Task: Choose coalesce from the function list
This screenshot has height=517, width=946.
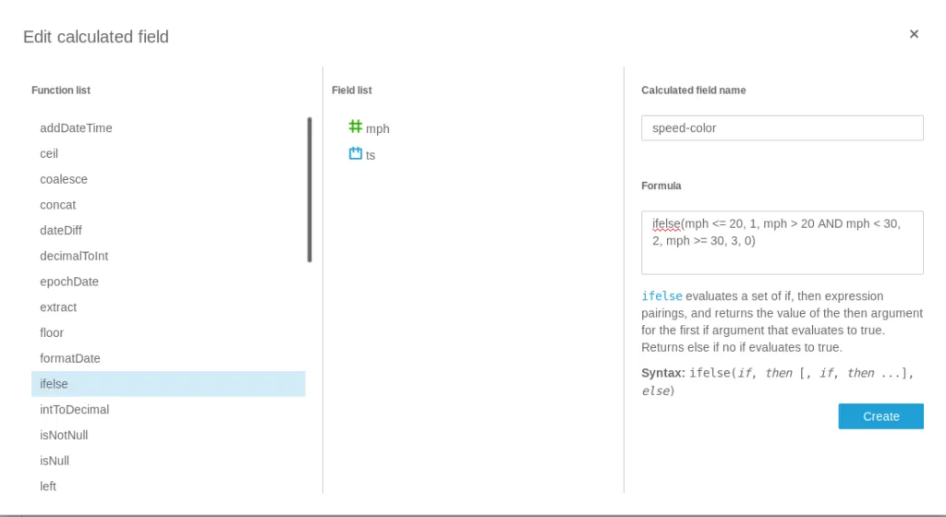Action: pos(64,179)
